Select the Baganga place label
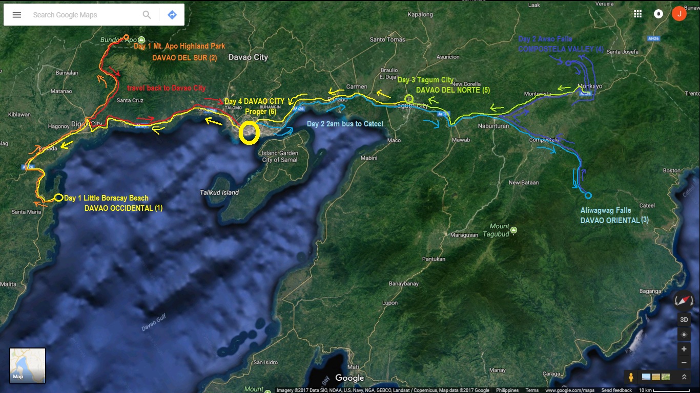 pyautogui.click(x=651, y=291)
